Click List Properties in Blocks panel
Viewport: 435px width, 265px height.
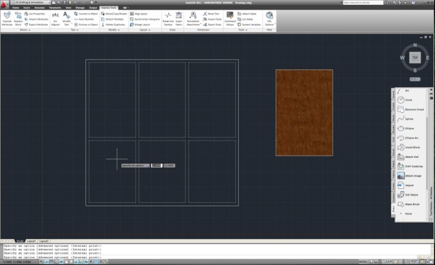click(x=35, y=14)
